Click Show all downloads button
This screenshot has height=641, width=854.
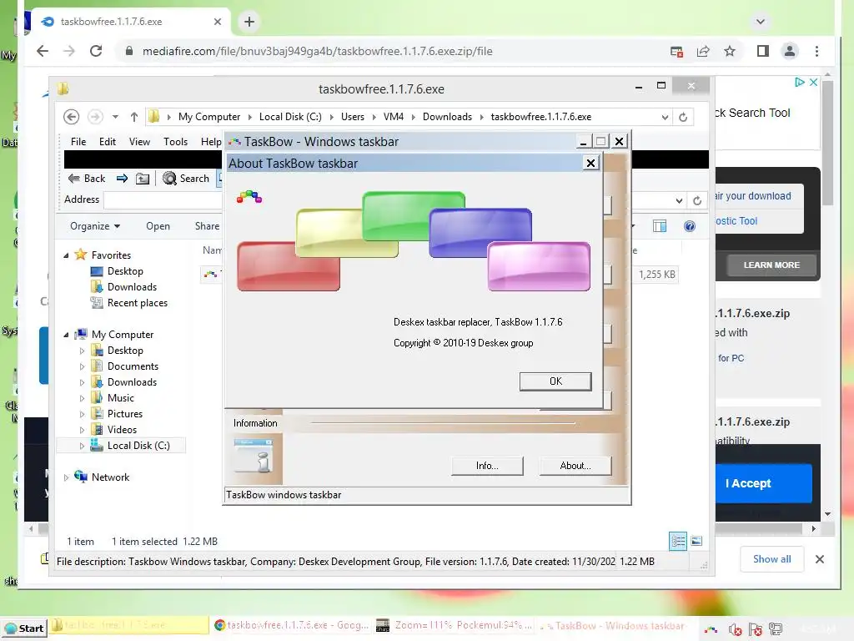(771, 559)
